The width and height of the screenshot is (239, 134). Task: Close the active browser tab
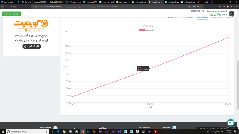[x=161, y=2]
